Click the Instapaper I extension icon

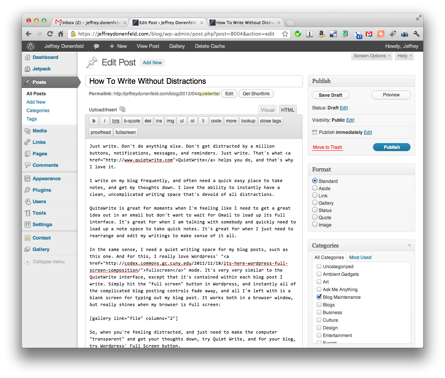tap(310, 34)
